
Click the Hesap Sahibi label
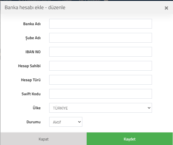coord(29,66)
